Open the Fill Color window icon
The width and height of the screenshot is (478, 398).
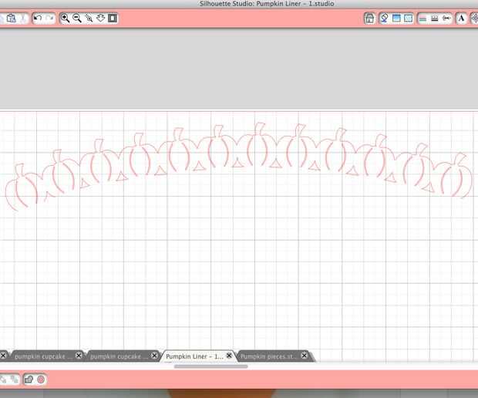coord(384,19)
